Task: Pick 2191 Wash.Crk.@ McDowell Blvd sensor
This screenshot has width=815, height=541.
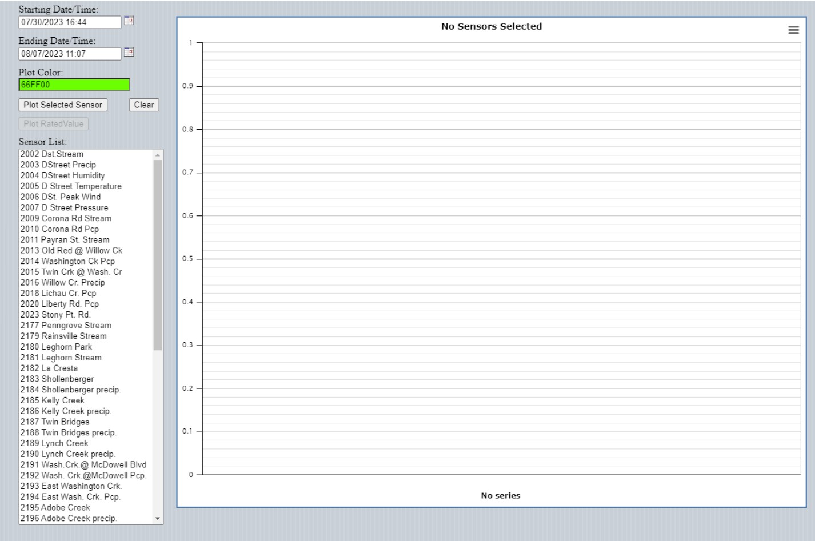Action: coord(83,465)
